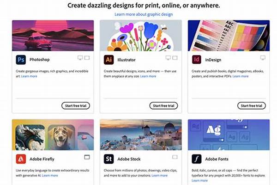Viewport: 277px width, 185px height.
Task: Click the web platform icon beside Adobe Firefly
Action: [x=87, y=157]
